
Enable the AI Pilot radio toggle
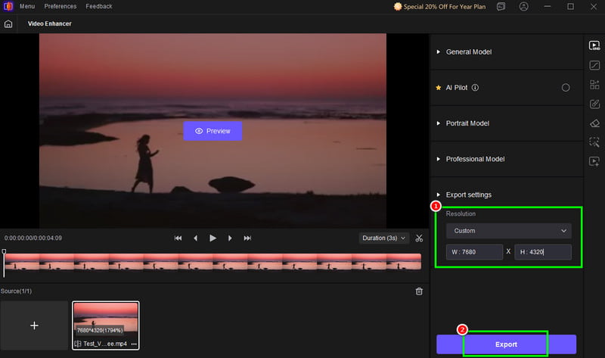[566, 88]
